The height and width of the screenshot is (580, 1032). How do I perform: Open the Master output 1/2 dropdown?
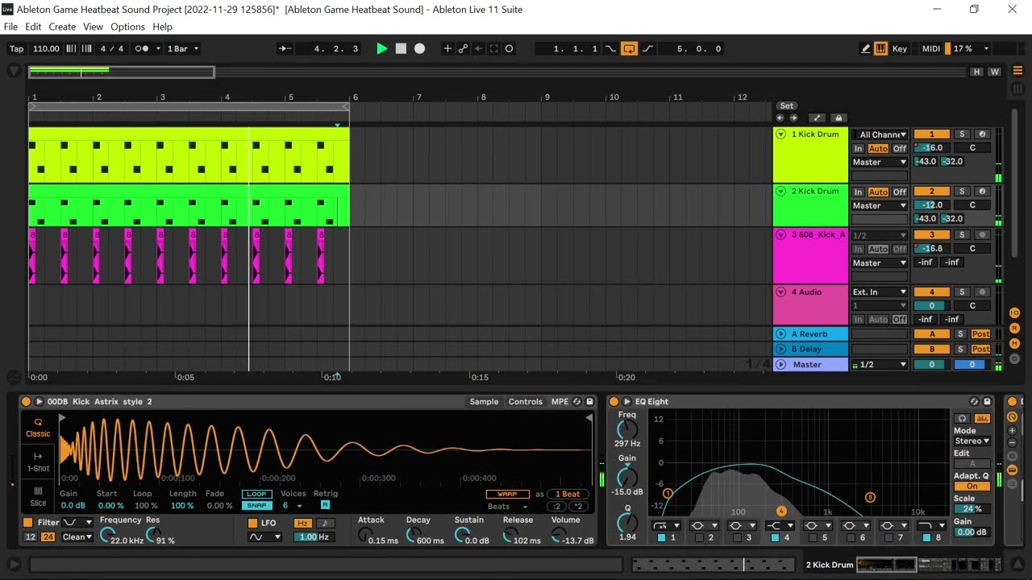[880, 365]
